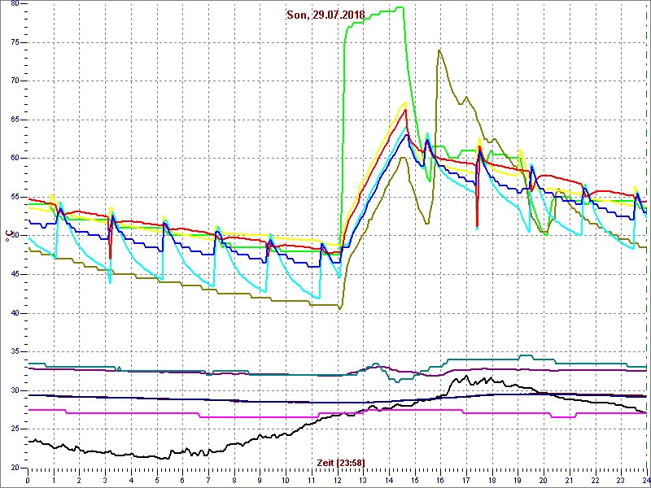The image size is (651, 488).
Task: Click hour 0 on the time axis
Action: 28,480
